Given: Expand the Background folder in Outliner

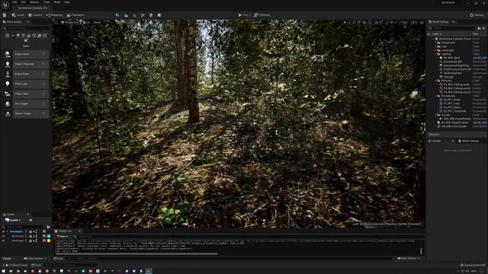Looking at the screenshot, I should [435, 43].
